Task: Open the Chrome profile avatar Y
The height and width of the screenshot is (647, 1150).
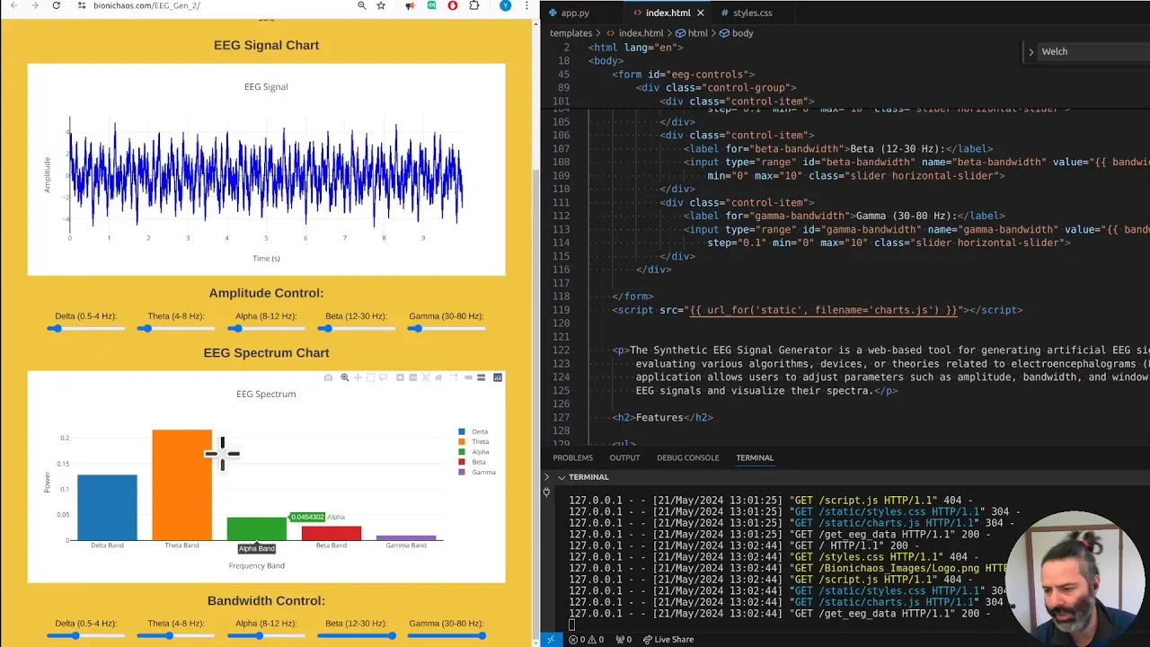Action: tap(505, 5)
